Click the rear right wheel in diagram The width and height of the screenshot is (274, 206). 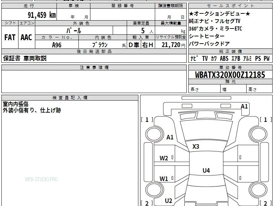click(x=258, y=190)
